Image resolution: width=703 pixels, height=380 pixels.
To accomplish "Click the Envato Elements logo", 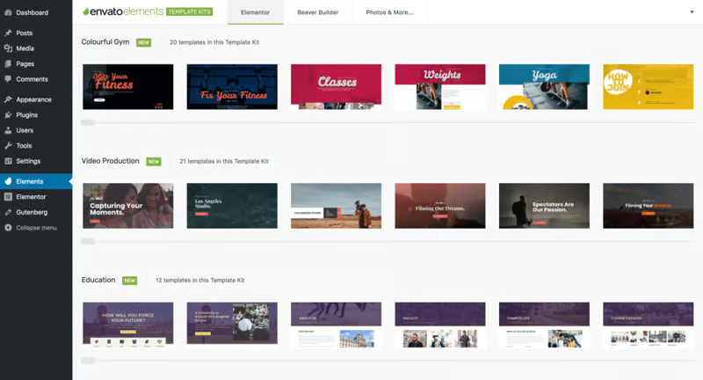I will pos(125,13).
